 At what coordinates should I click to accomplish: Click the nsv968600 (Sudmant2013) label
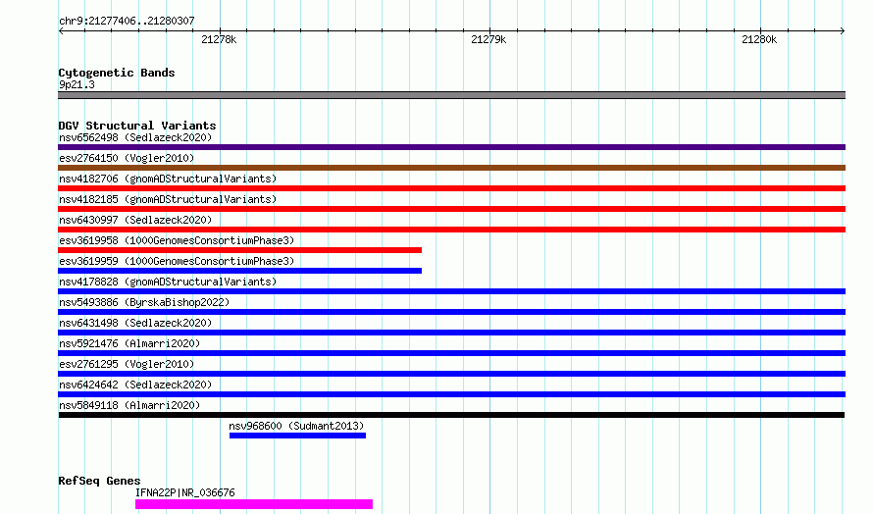296,426
